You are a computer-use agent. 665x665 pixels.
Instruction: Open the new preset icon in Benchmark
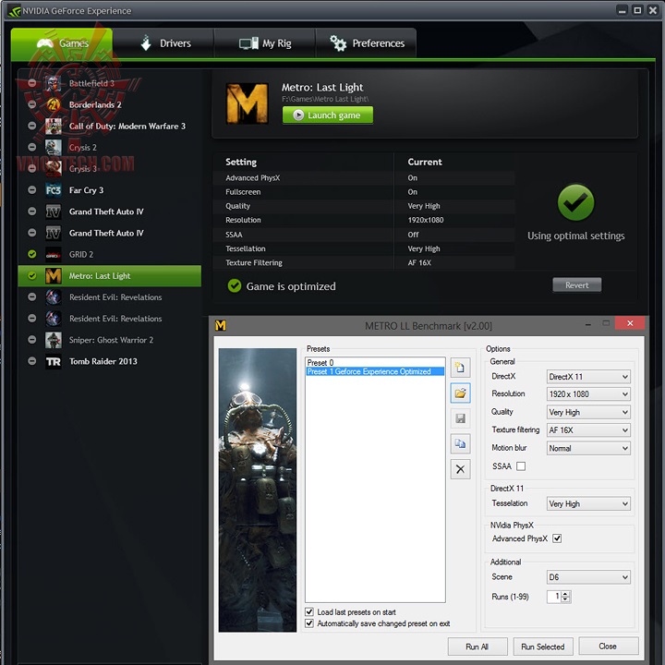pos(460,368)
